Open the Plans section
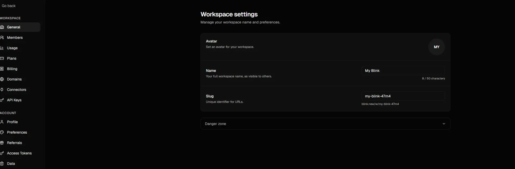Screen dimensions: 515x169 (20, 58)
